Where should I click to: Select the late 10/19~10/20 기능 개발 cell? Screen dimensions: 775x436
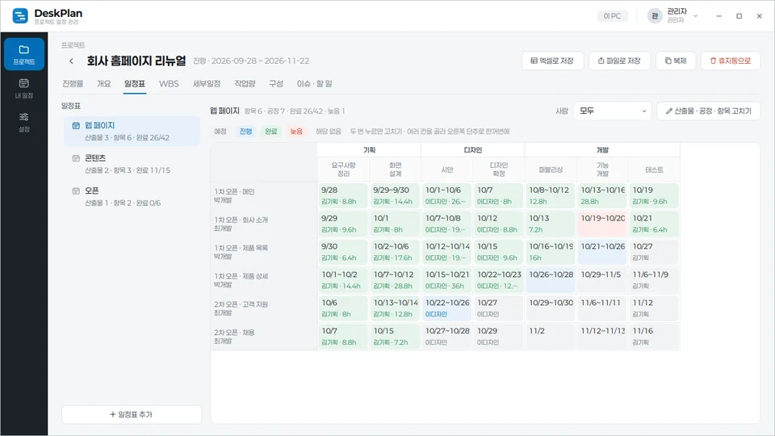point(602,224)
